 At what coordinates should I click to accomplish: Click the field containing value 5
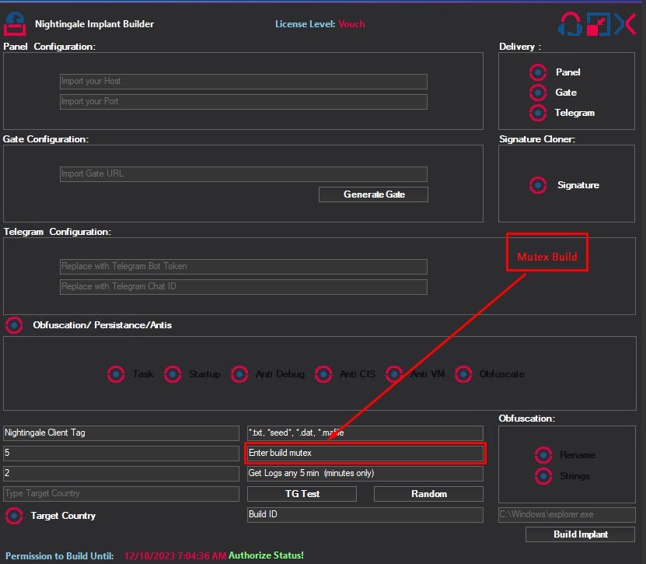(121, 453)
